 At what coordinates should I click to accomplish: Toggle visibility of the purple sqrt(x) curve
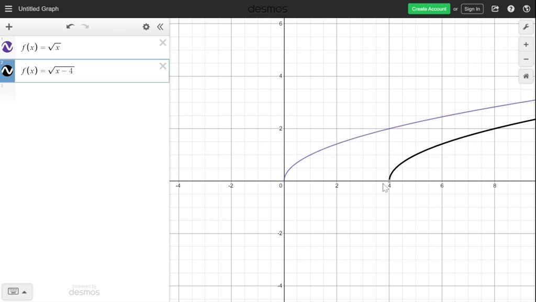[7, 47]
